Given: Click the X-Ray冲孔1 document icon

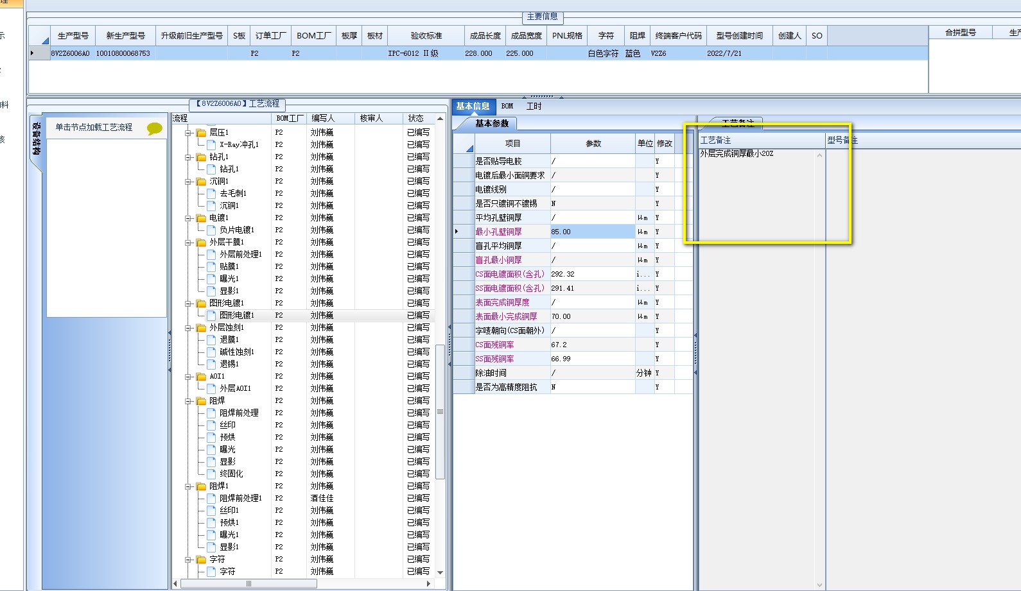Looking at the screenshot, I should tap(211, 145).
